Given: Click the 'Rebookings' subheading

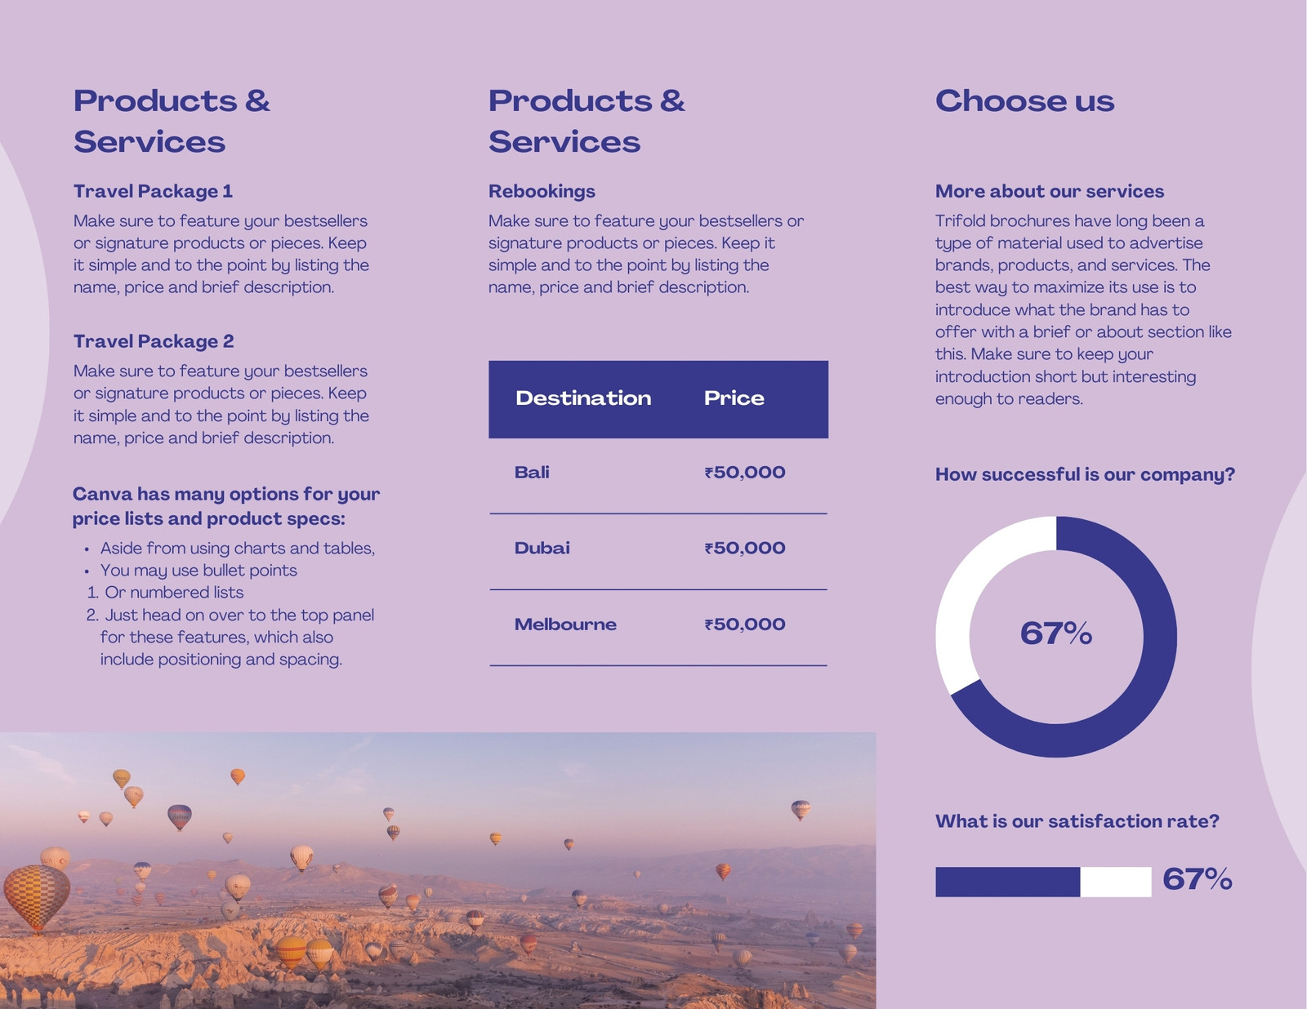Looking at the screenshot, I should pos(542,191).
